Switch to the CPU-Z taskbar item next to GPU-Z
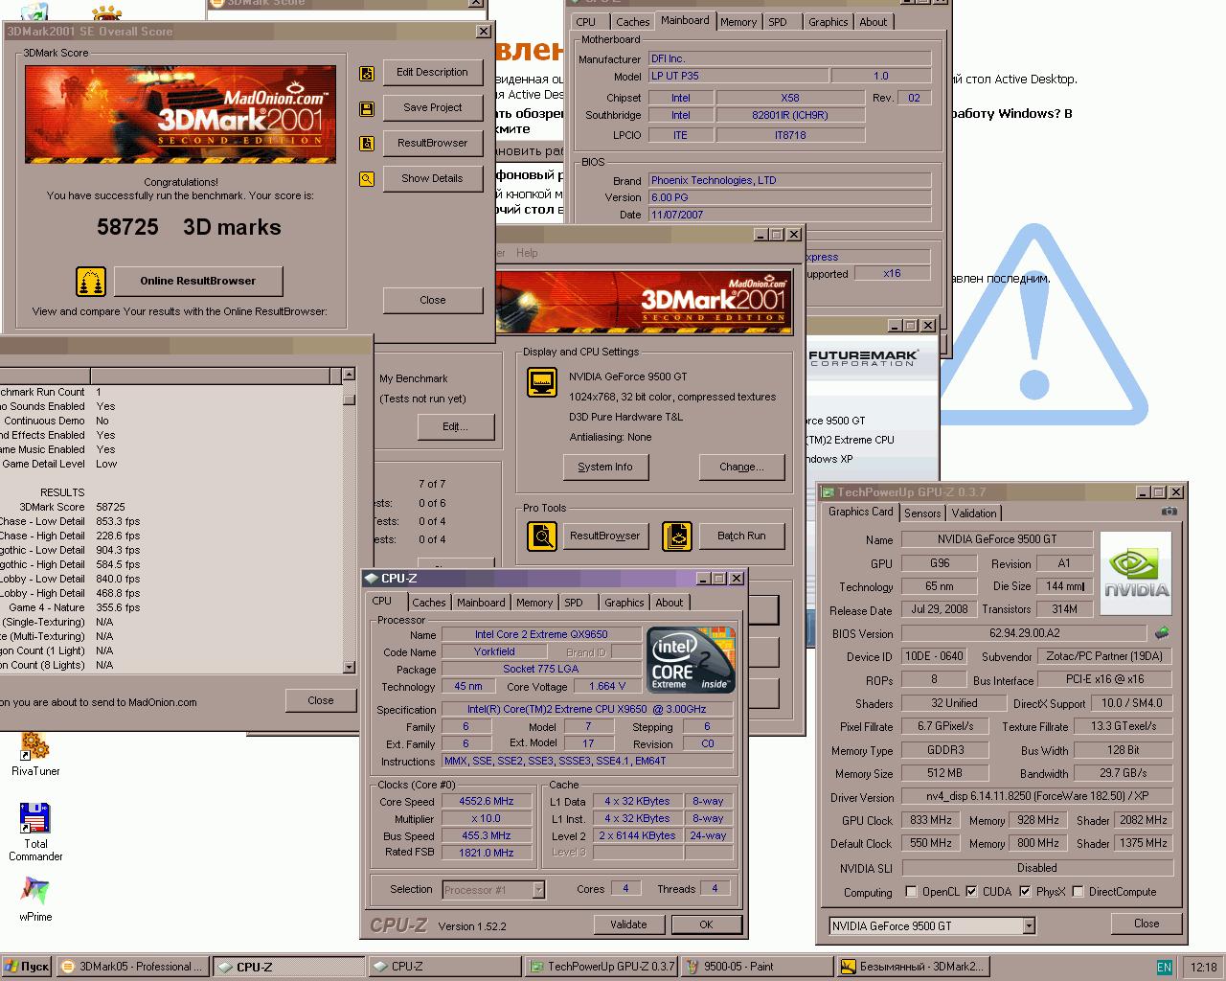 click(x=444, y=967)
